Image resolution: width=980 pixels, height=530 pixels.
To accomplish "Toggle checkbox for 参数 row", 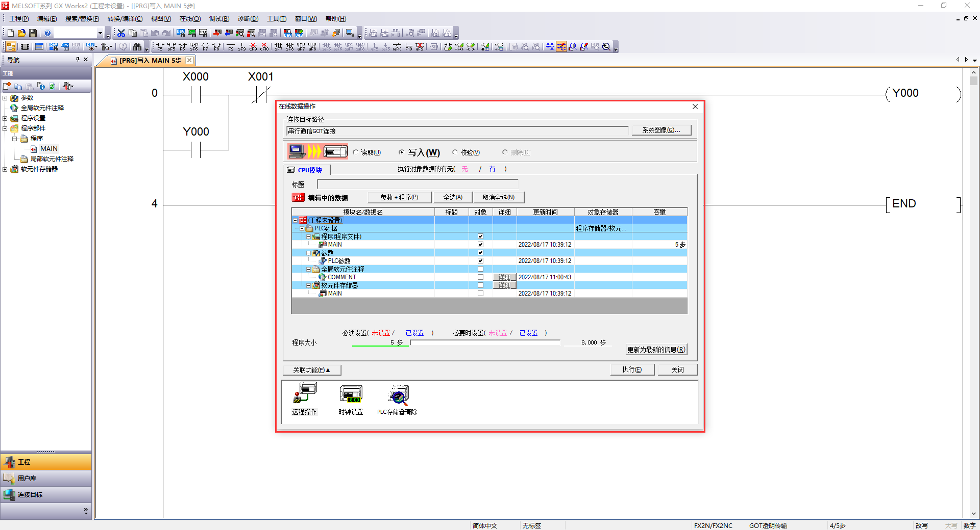I will click(480, 253).
